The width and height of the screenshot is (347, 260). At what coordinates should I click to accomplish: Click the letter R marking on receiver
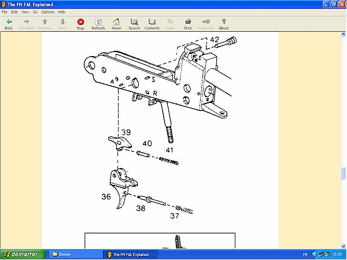[x=155, y=94]
